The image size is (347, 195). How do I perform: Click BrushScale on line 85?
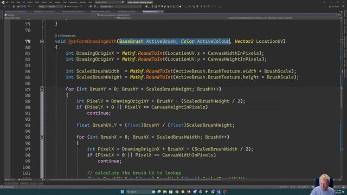pyautogui.click(x=280, y=77)
